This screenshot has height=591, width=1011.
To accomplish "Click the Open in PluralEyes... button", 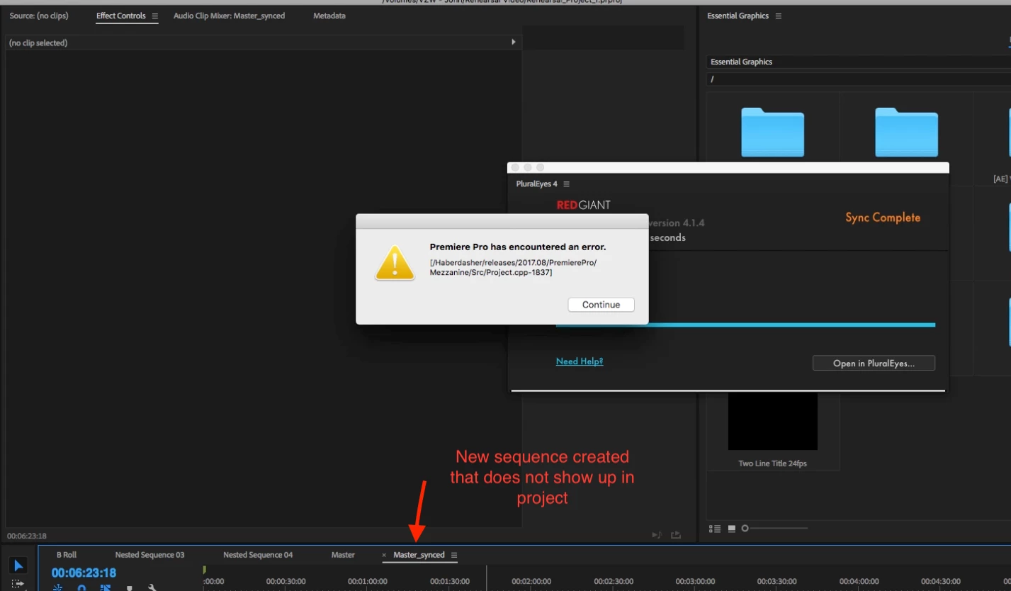I will click(x=874, y=364).
